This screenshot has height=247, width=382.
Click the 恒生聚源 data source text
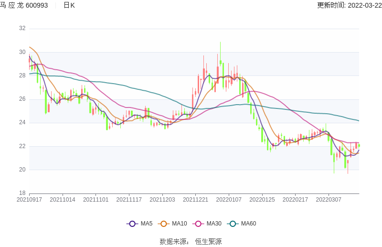tap(208, 242)
